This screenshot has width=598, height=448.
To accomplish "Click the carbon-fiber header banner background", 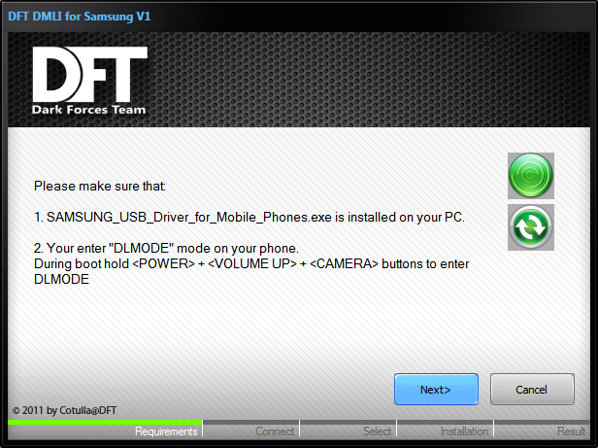I will (366, 80).
